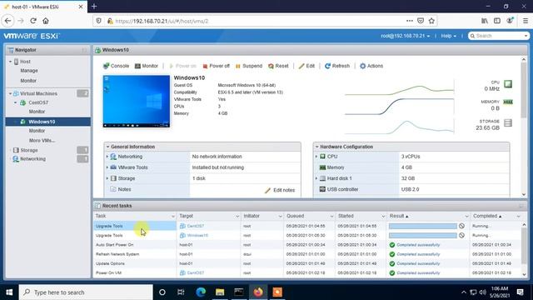533x300 pixels.
Task: Click Edit notes link
Action: [280, 190]
